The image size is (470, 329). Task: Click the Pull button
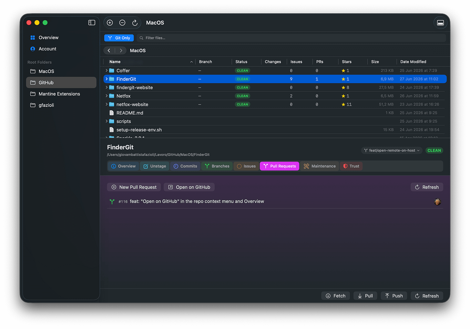point(365,296)
